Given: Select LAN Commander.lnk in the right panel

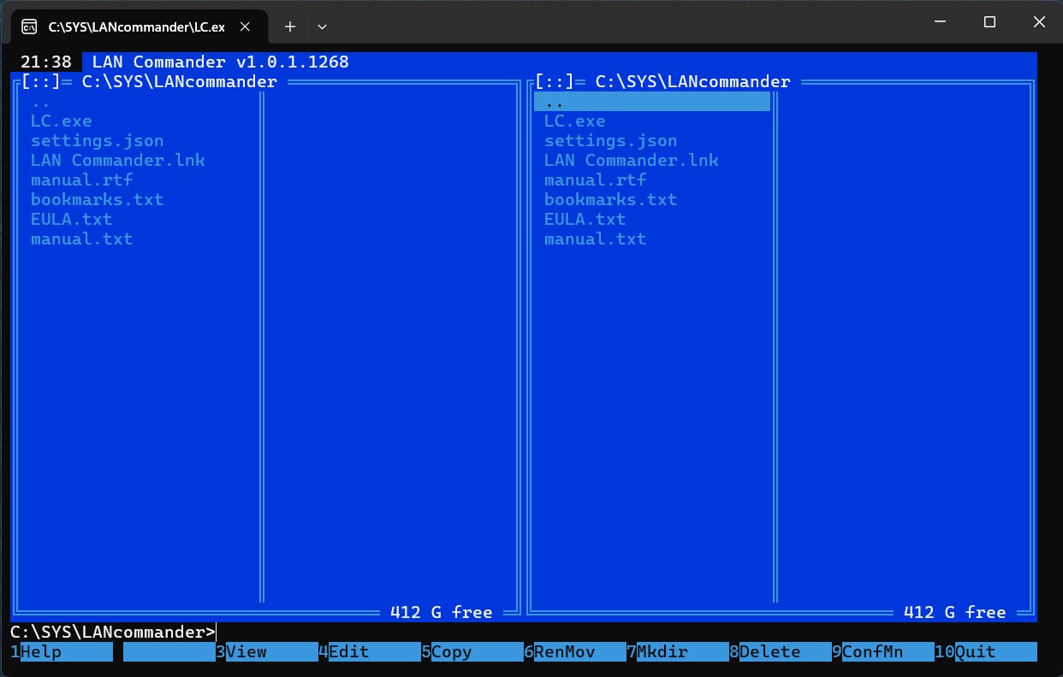Looking at the screenshot, I should (x=632, y=161).
